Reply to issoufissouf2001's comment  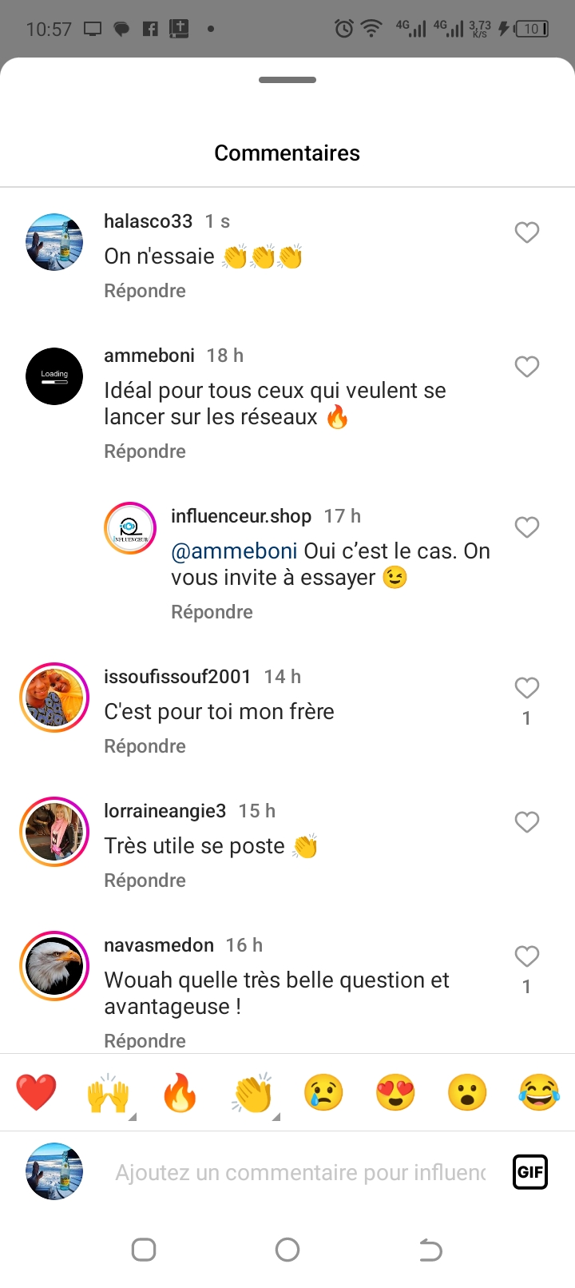pyautogui.click(x=145, y=746)
